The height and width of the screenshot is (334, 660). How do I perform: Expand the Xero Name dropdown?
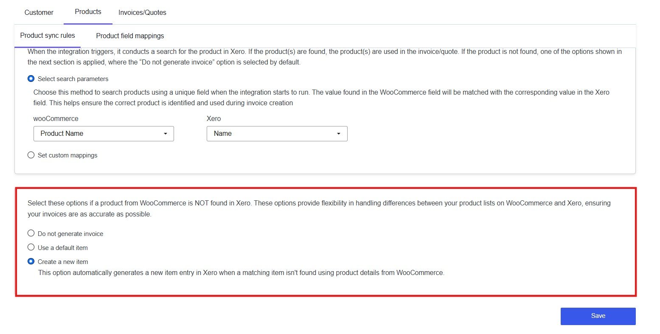tap(277, 133)
